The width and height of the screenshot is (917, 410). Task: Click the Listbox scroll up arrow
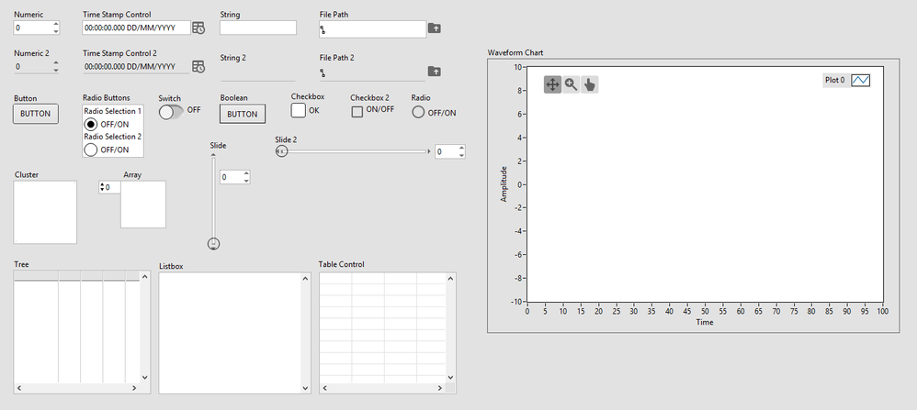click(x=305, y=279)
